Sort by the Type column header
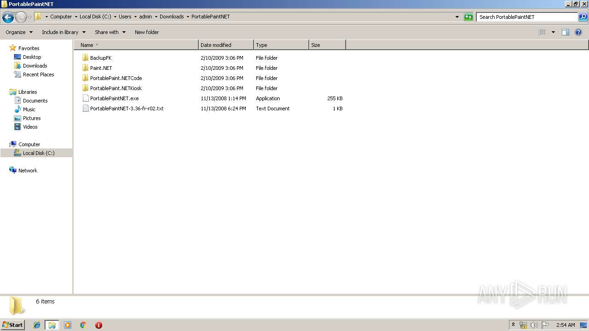Screen dimensions: 589x331 [x=281, y=45]
